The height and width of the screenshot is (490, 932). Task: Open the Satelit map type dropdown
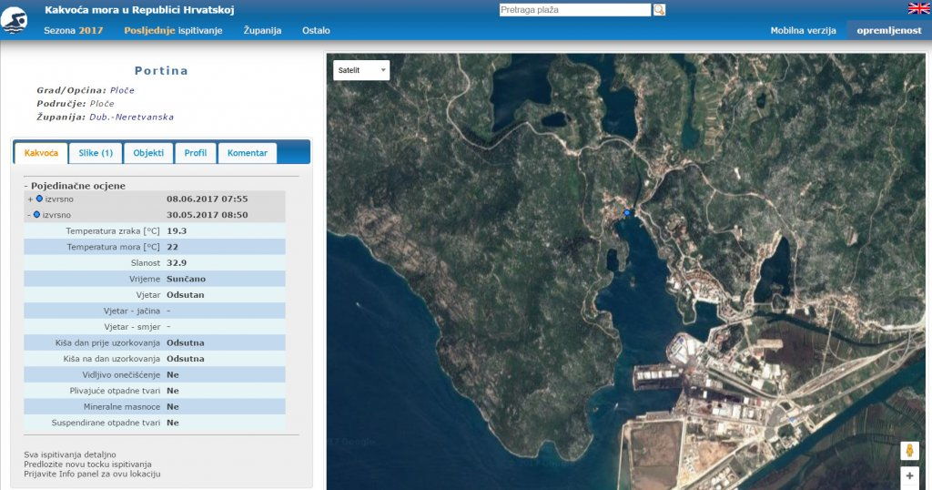(361, 70)
